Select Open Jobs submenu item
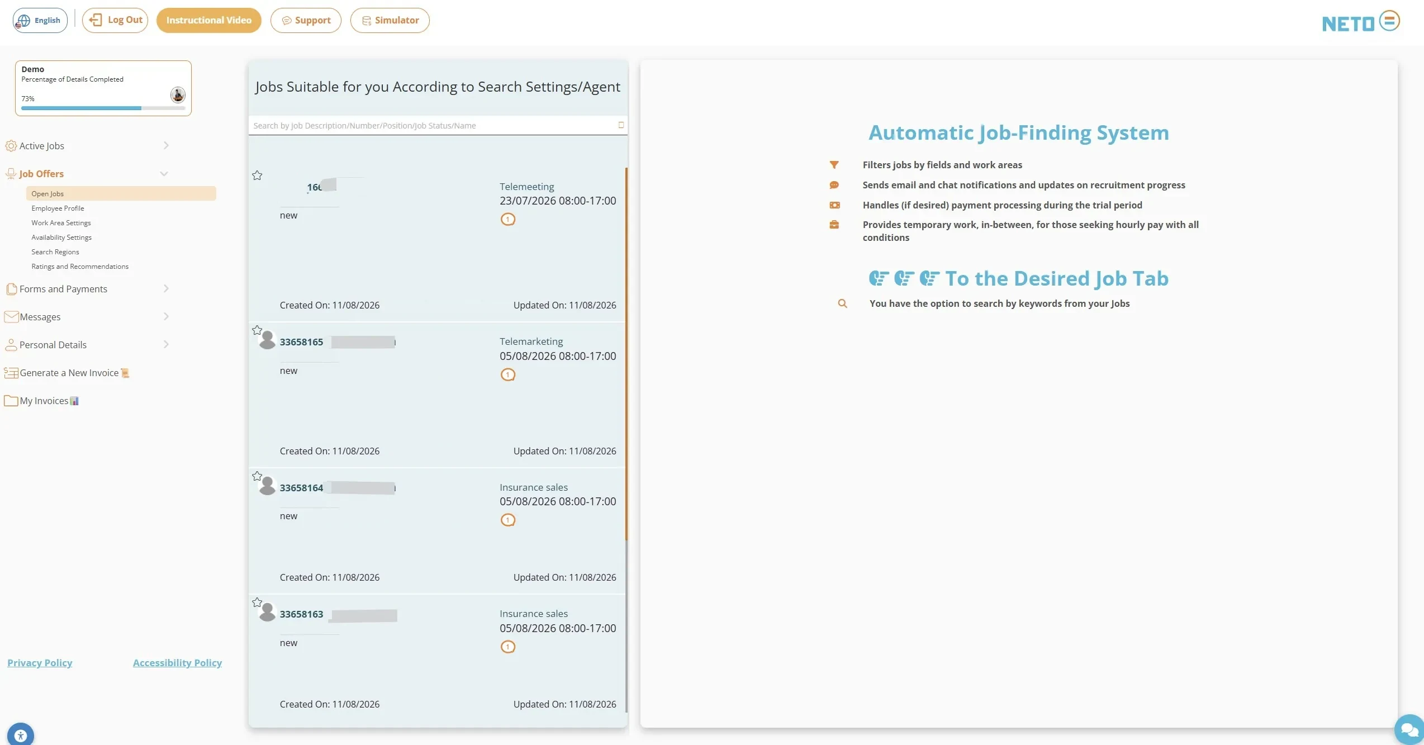Image resolution: width=1424 pixels, height=745 pixels. pyautogui.click(x=121, y=193)
